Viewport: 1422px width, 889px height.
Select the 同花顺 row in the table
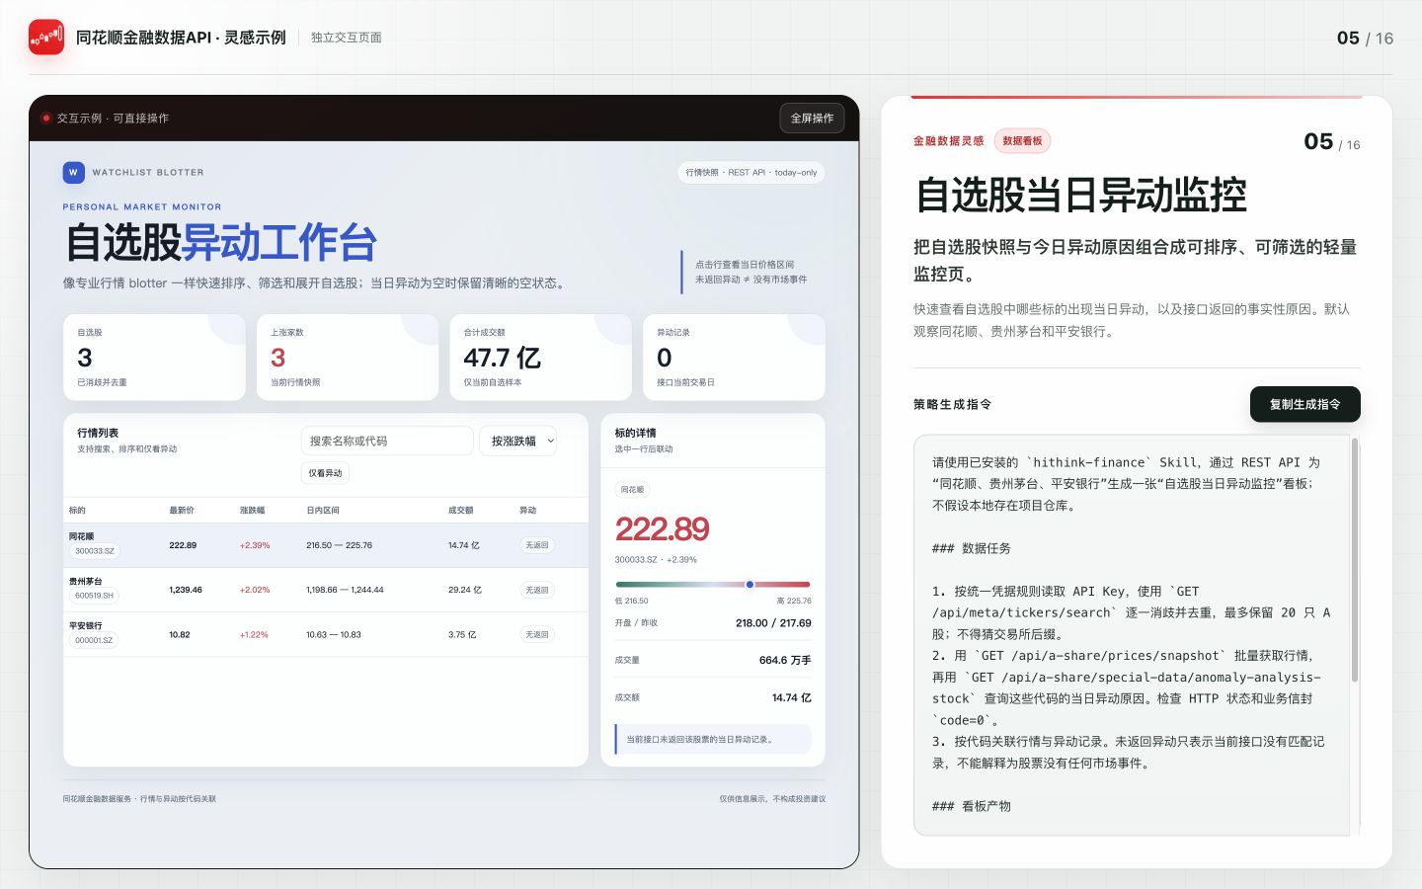[x=326, y=545]
